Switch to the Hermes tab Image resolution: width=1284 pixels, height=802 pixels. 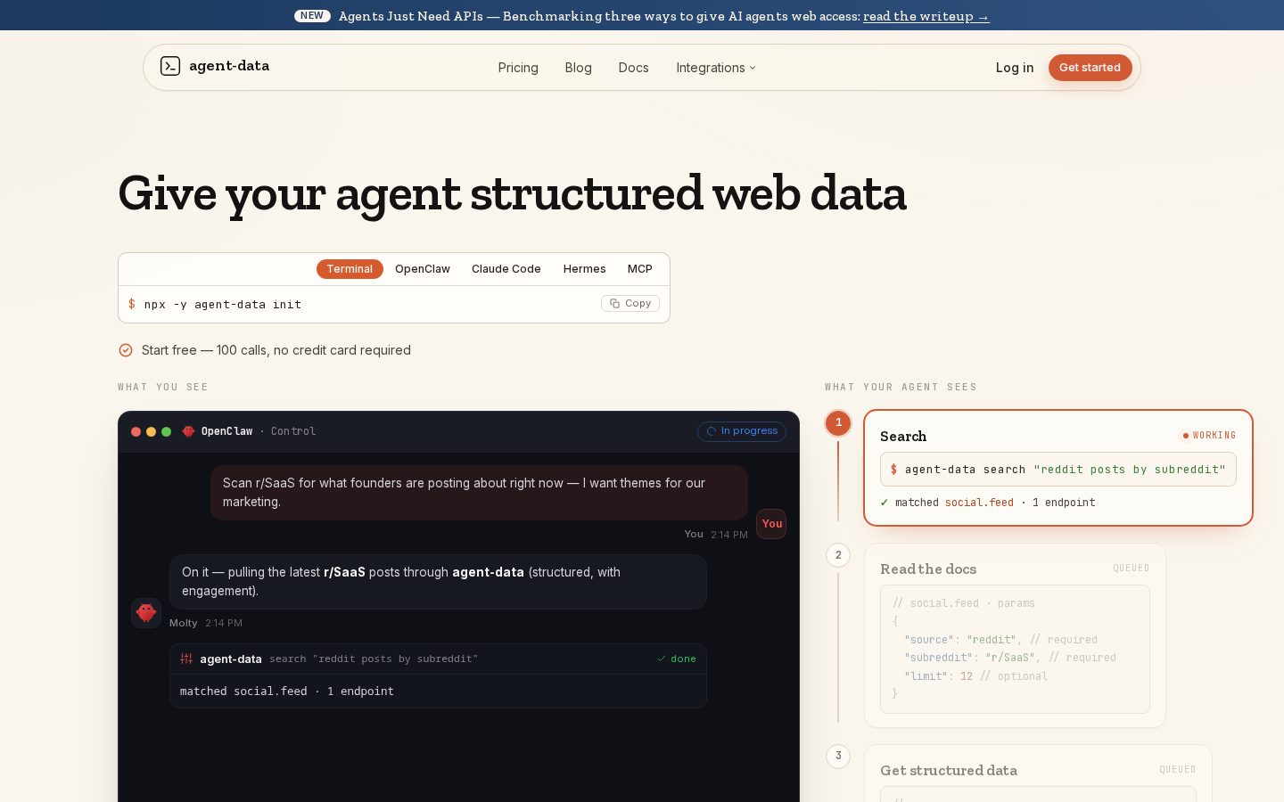coord(584,269)
